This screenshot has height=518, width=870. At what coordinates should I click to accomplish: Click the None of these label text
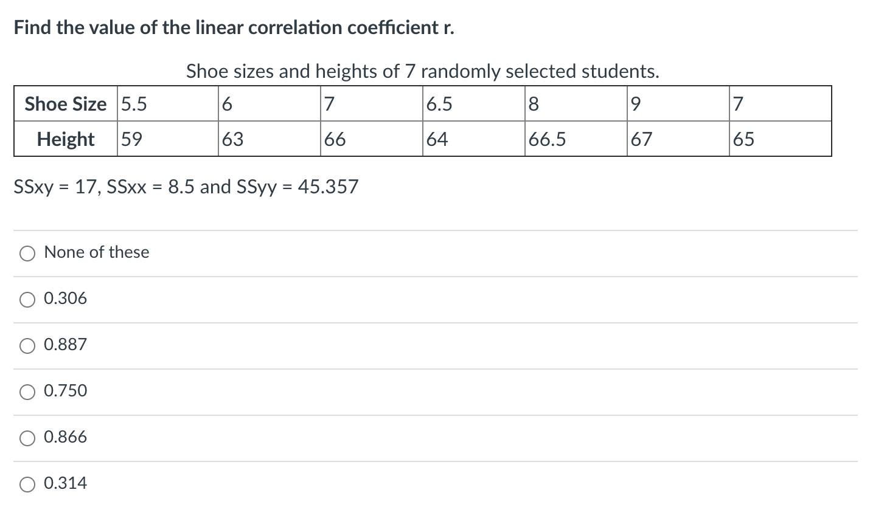click(96, 252)
